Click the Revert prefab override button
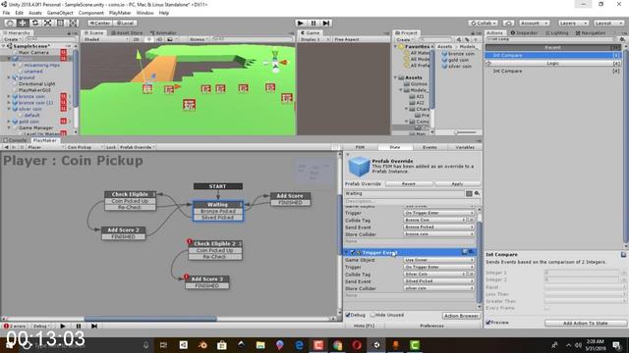 click(x=409, y=183)
